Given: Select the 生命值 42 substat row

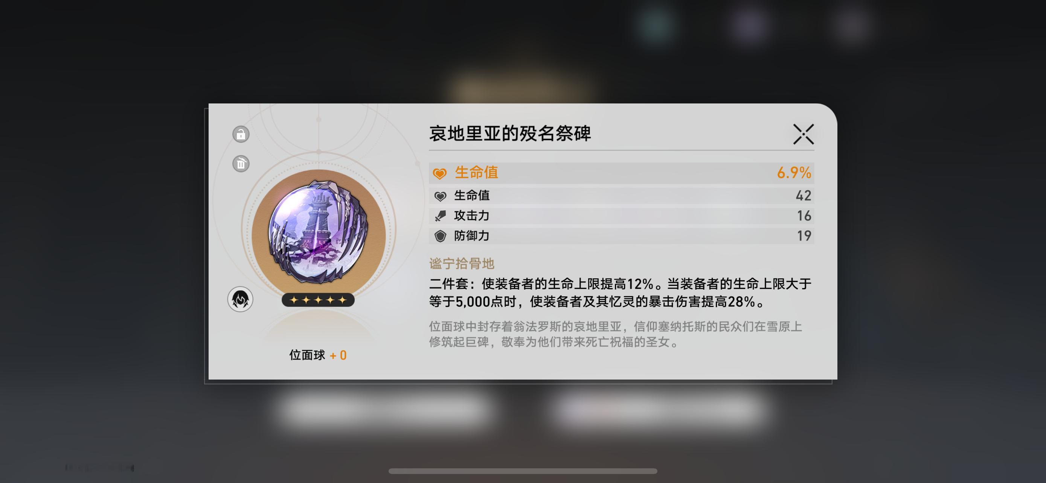Looking at the screenshot, I should click(621, 196).
